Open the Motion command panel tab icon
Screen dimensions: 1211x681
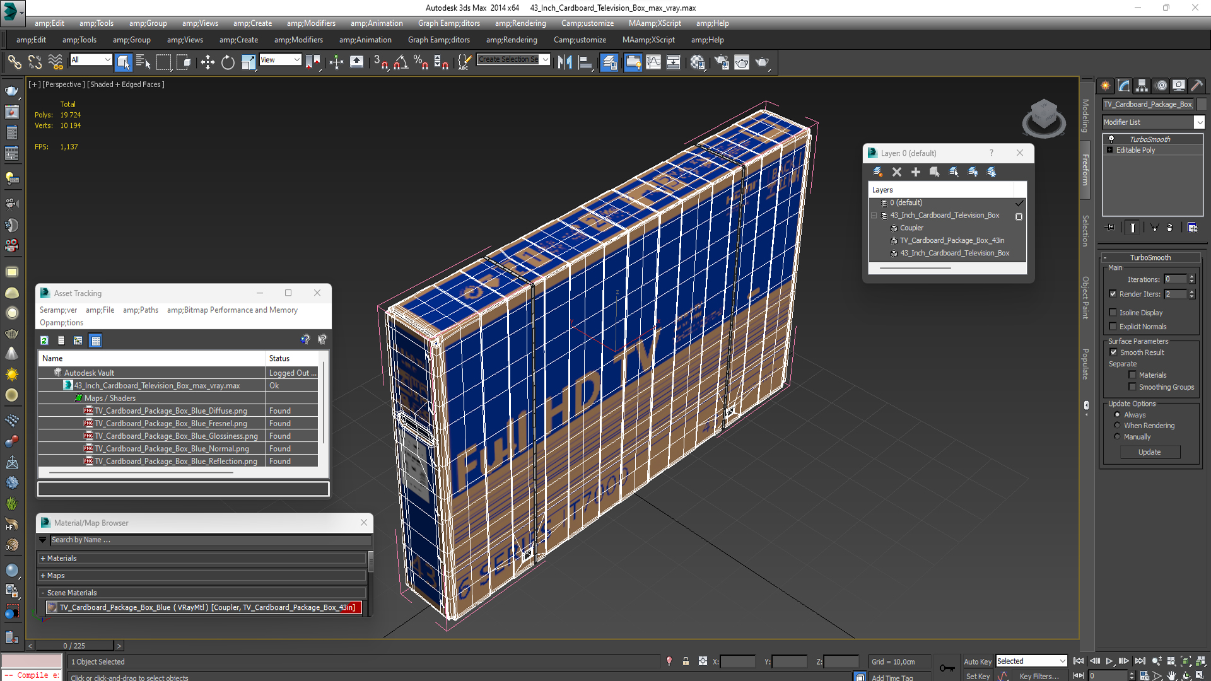coord(1161,86)
